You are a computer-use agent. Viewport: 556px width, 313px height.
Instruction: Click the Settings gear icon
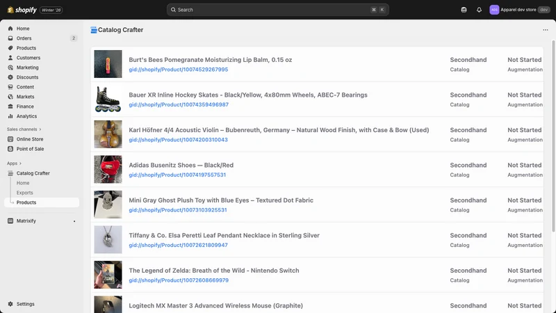tap(10, 304)
